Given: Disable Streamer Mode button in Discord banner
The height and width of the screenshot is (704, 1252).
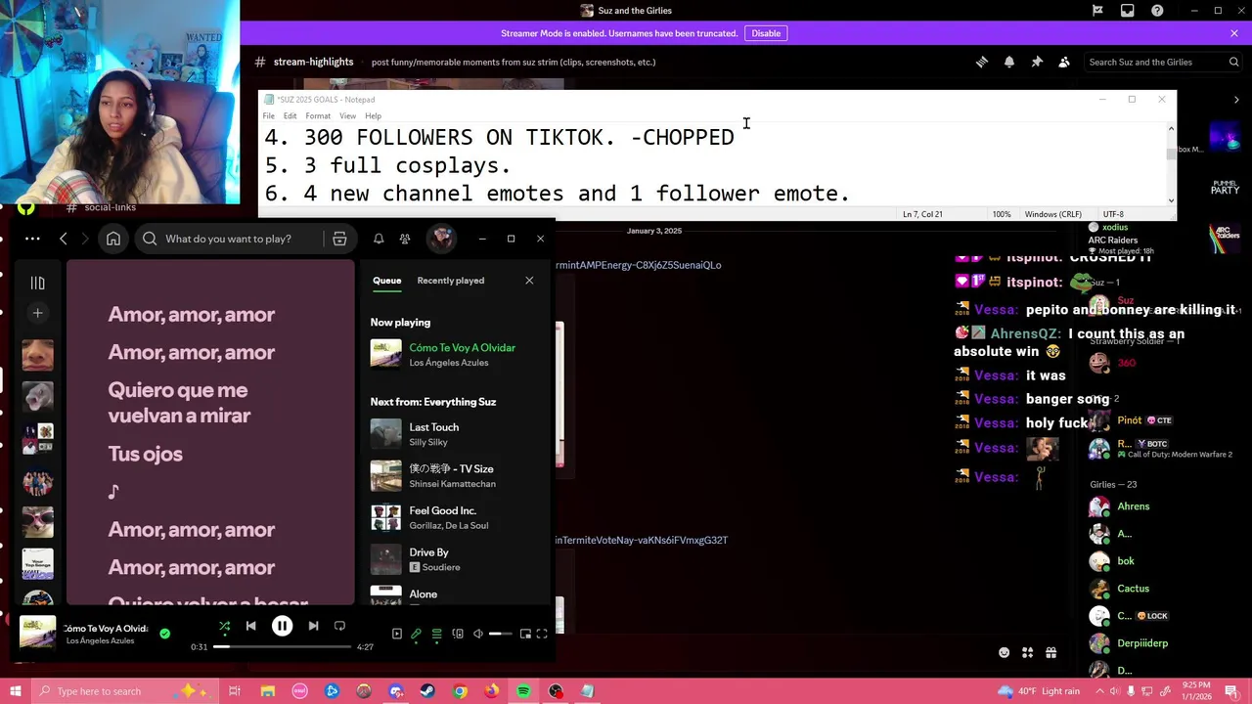Looking at the screenshot, I should coord(766,33).
